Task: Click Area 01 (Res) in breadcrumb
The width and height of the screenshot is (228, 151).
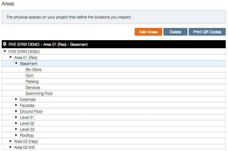Action: [55, 44]
